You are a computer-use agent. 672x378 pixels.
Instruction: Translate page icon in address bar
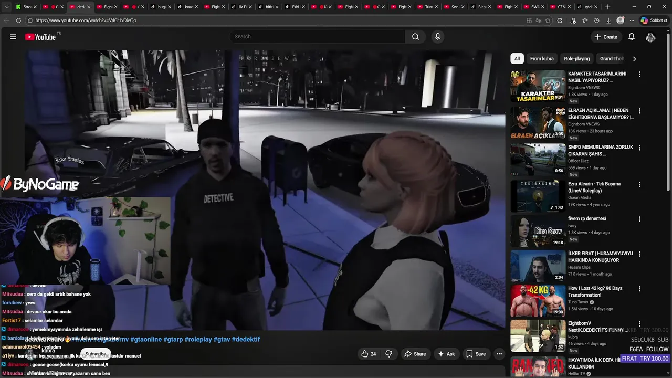point(538,20)
